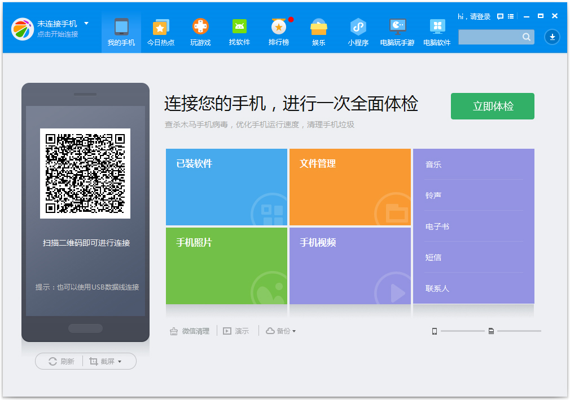Click the SD card storage bar
Screen dimensions: 570x400
519,331
